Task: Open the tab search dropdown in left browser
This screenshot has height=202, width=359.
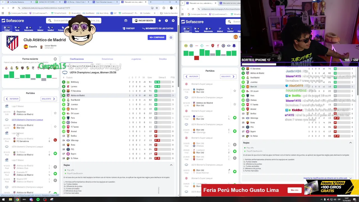Action: (x=3, y=2)
